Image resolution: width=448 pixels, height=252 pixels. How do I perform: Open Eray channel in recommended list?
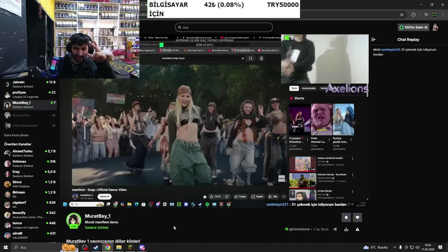30,174
